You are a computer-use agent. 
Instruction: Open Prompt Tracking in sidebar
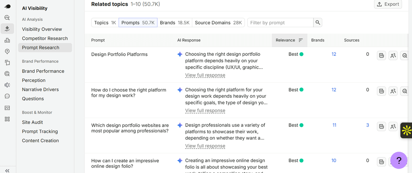pyautogui.click(x=40, y=131)
